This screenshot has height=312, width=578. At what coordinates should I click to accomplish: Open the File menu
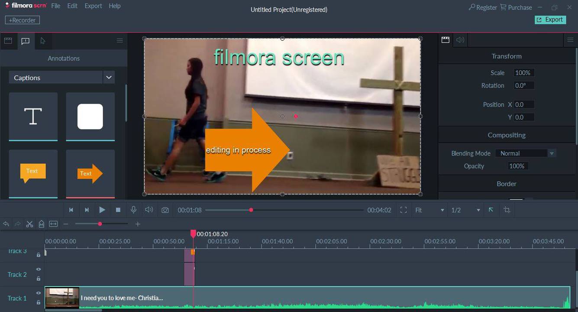(55, 6)
